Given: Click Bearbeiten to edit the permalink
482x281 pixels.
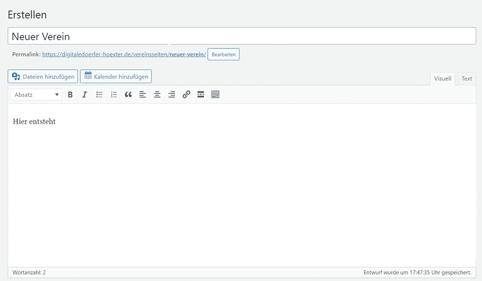Looking at the screenshot, I should 223,55.
